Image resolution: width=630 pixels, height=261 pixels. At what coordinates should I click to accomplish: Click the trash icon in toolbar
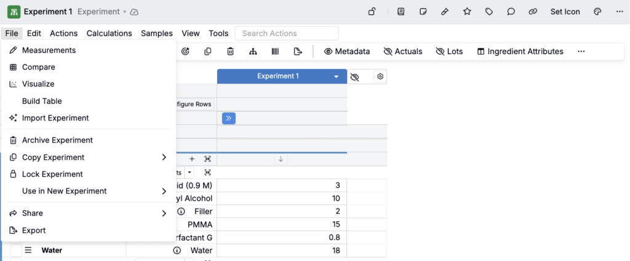click(230, 52)
